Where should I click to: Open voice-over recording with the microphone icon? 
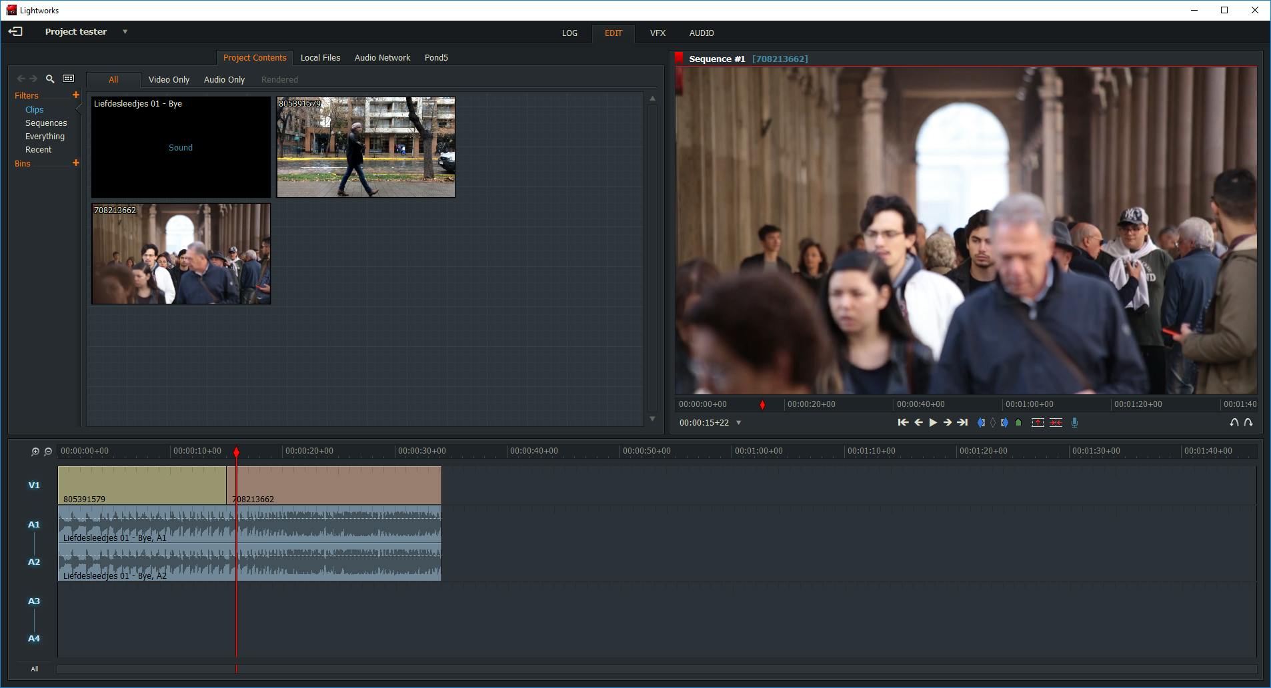tap(1074, 422)
